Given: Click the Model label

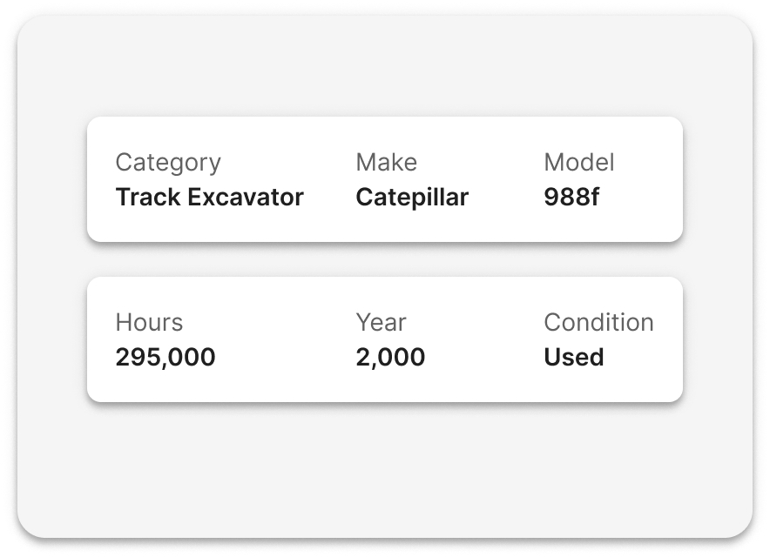Looking at the screenshot, I should (x=579, y=163).
